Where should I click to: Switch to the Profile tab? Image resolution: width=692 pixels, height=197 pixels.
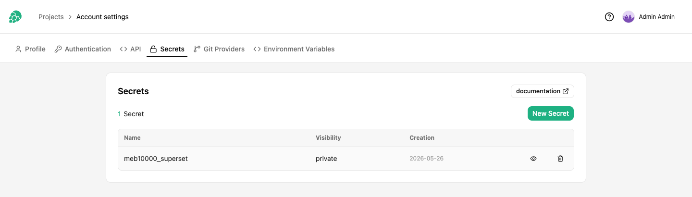pos(30,49)
